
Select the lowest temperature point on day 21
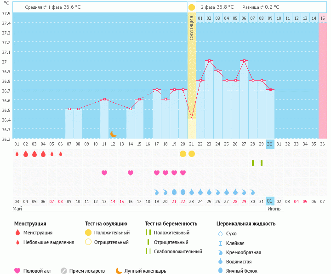pos(192,119)
